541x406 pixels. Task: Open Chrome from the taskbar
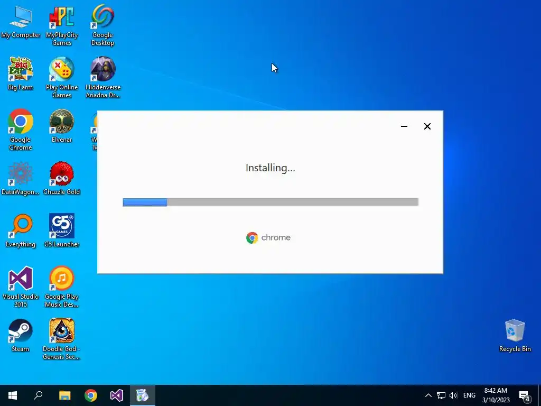(x=91, y=395)
